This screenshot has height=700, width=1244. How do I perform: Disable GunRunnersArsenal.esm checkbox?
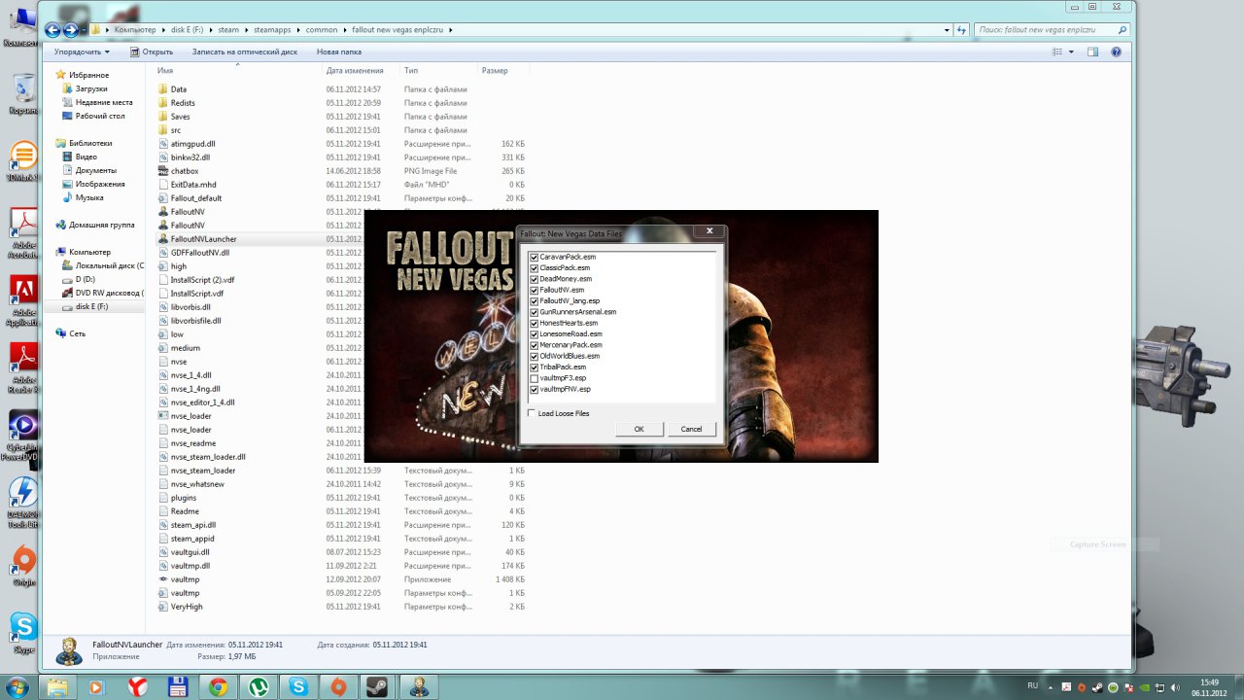[x=535, y=312]
